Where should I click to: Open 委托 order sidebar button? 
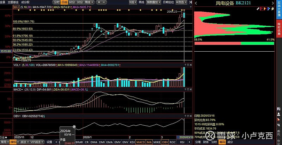pyautogui.click(x=278, y=133)
